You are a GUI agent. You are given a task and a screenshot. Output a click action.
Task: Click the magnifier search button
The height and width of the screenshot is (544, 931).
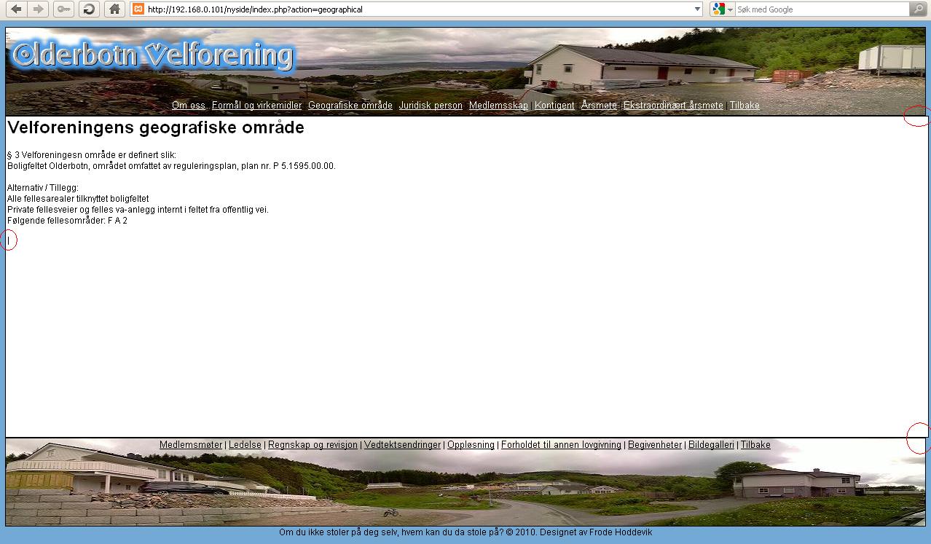click(x=919, y=9)
